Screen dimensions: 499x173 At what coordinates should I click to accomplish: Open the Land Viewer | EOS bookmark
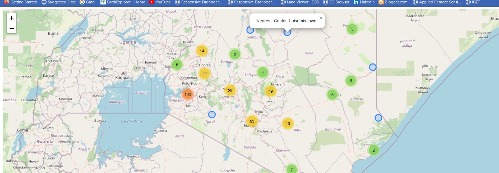click(300, 2)
